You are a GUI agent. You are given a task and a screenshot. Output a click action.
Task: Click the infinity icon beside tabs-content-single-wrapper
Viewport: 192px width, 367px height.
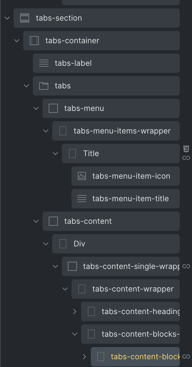[x=186, y=266]
